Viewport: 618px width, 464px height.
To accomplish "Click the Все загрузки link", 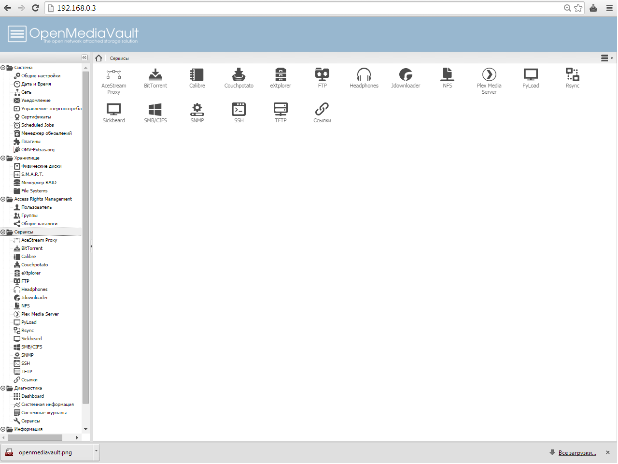I will pos(577,453).
